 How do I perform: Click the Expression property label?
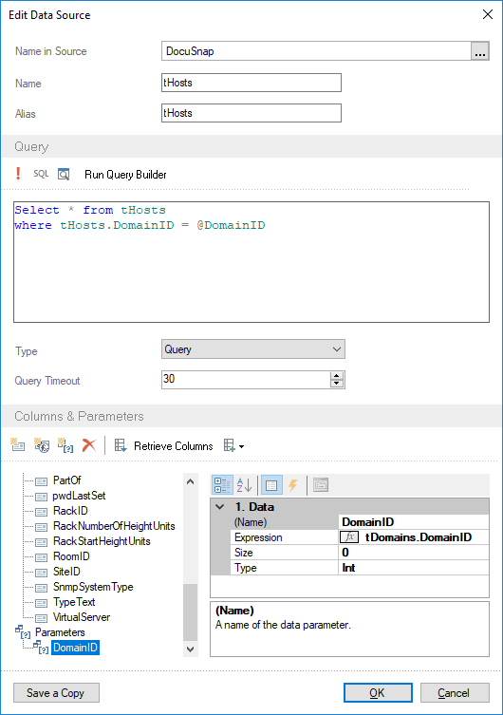[x=258, y=537]
